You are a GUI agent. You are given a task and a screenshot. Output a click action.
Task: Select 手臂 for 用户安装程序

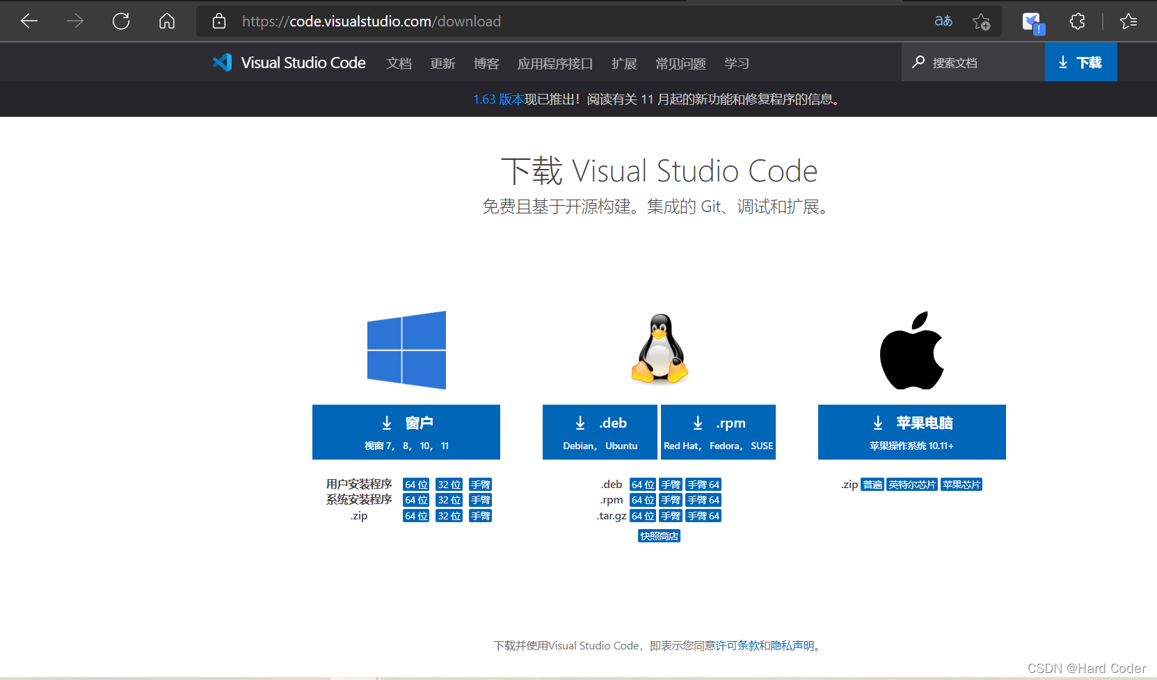tap(480, 485)
